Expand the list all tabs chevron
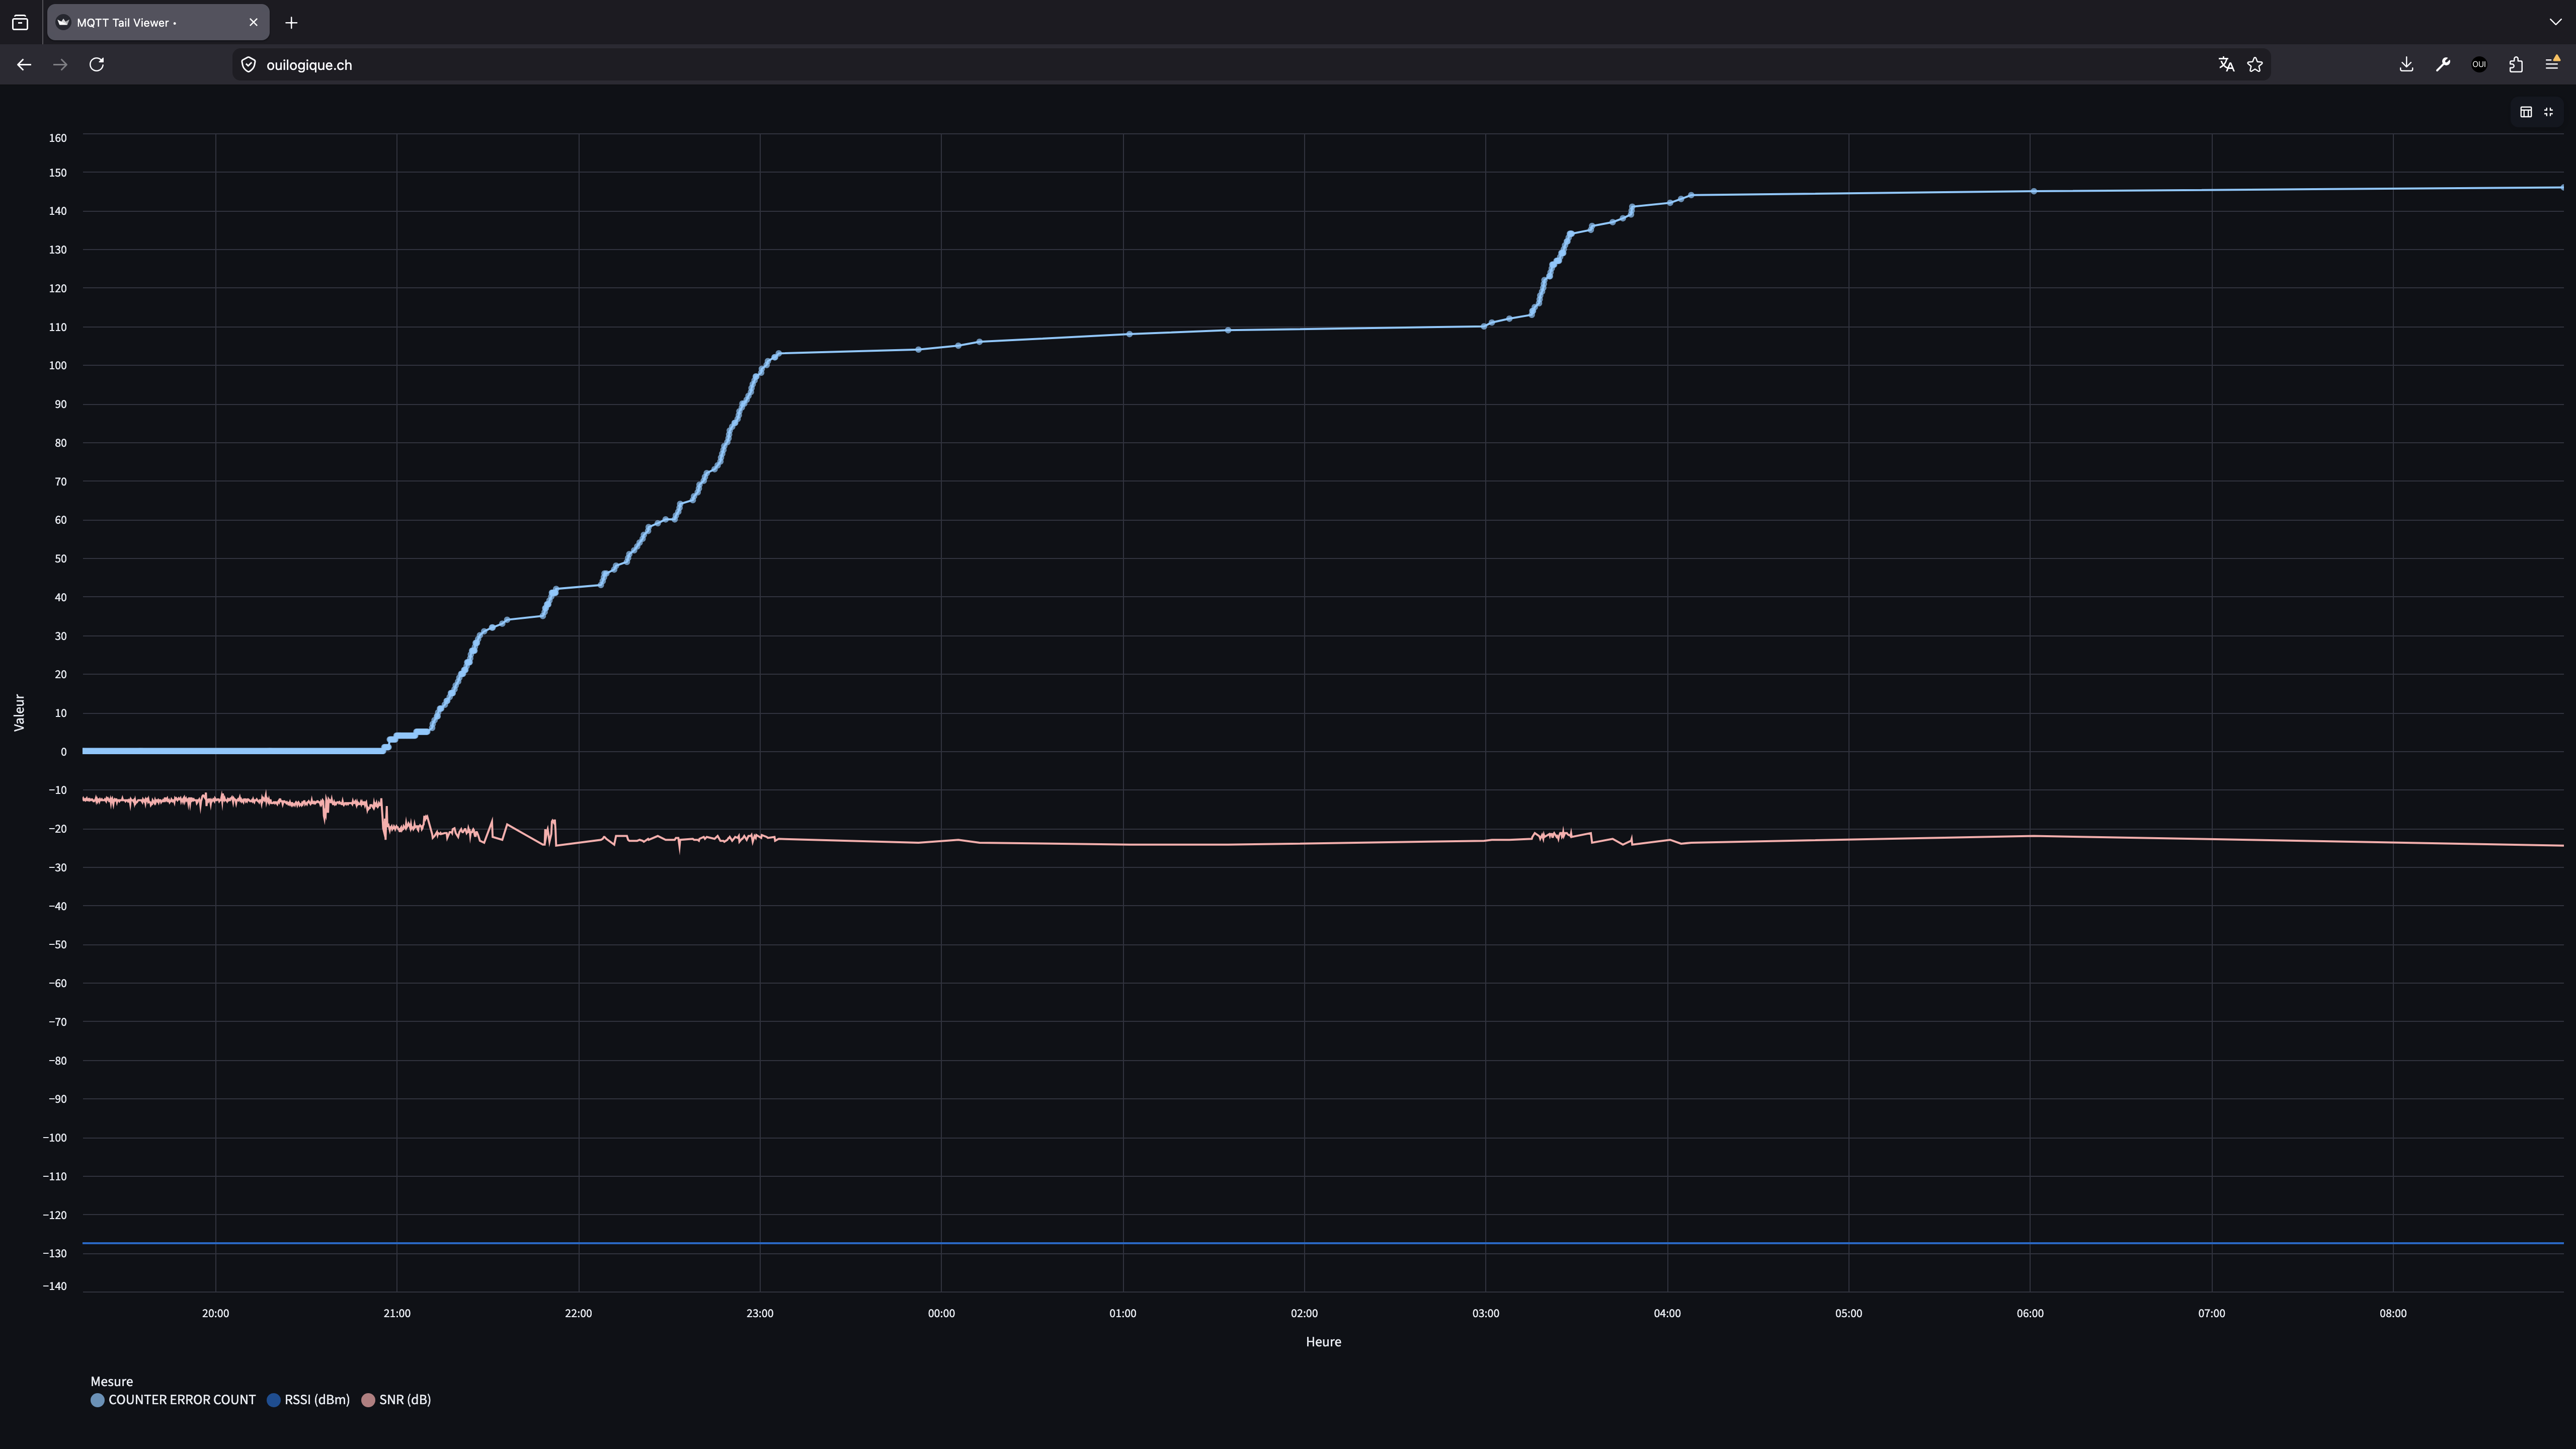Screen dimensions: 2576x1449 [2555, 22]
